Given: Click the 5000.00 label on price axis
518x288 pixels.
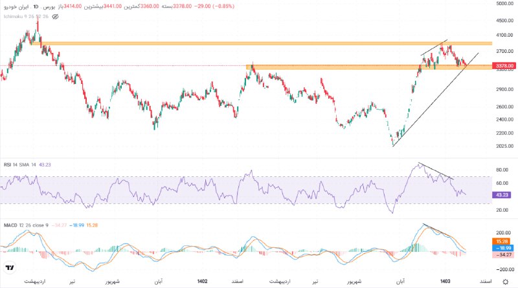Looking at the screenshot, I should pyautogui.click(x=503, y=4).
